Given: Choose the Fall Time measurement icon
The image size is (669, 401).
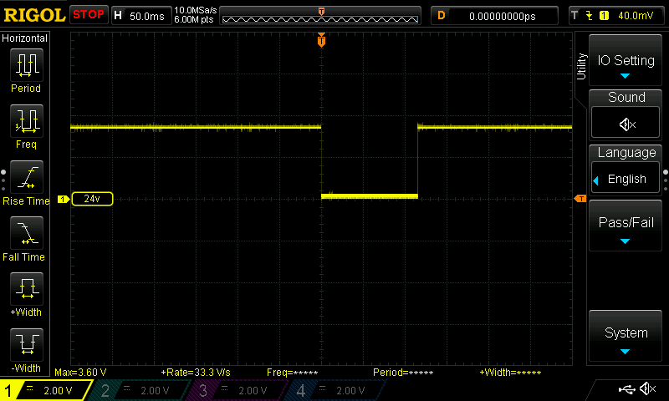Looking at the screenshot, I should [x=26, y=233].
